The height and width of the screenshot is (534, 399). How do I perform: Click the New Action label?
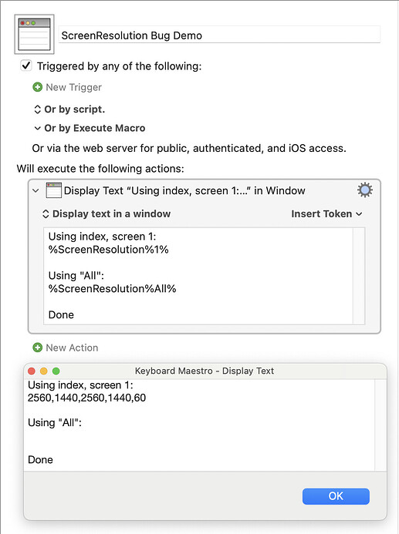pos(72,348)
